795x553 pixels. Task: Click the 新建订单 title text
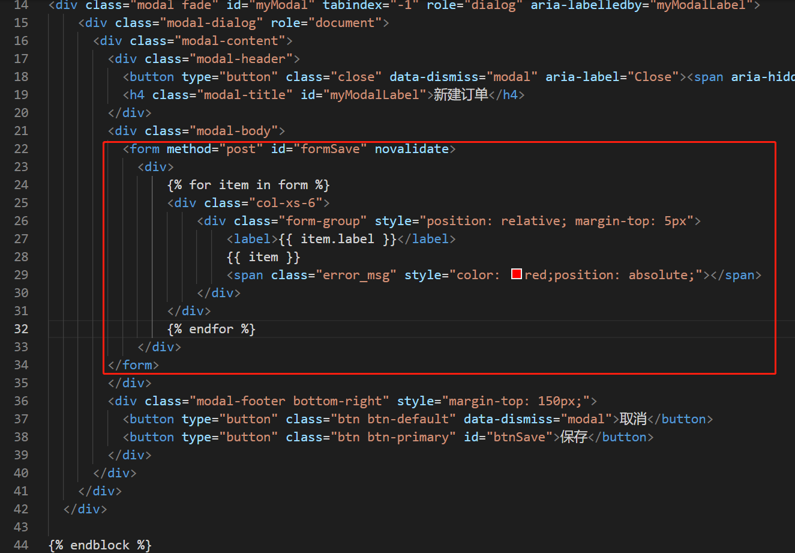(x=461, y=94)
